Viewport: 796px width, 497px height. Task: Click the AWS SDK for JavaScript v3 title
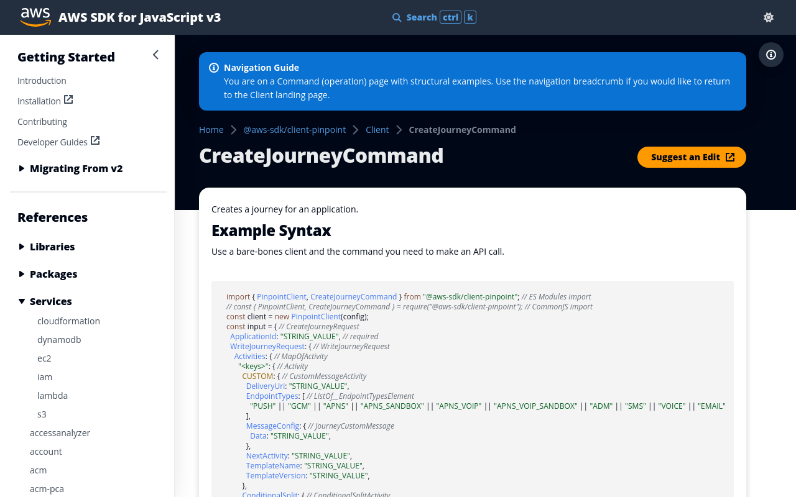pyautogui.click(x=139, y=17)
